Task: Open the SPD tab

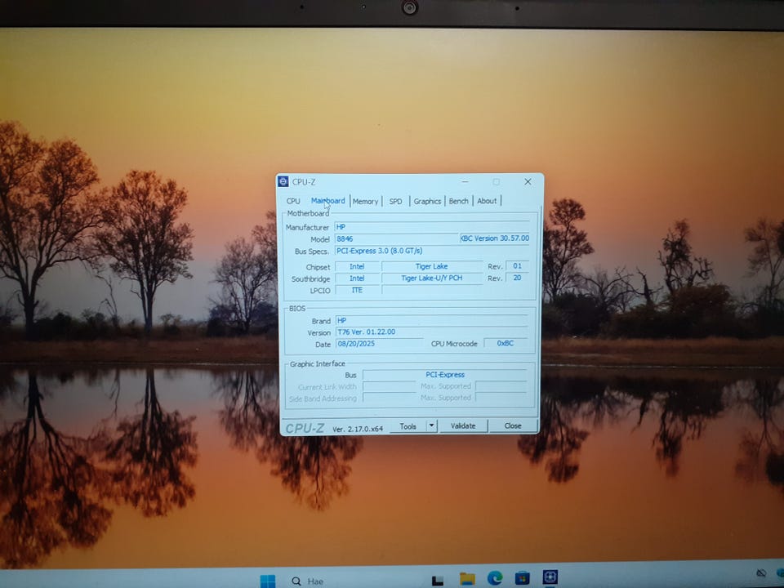Action: tap(395, 201)
